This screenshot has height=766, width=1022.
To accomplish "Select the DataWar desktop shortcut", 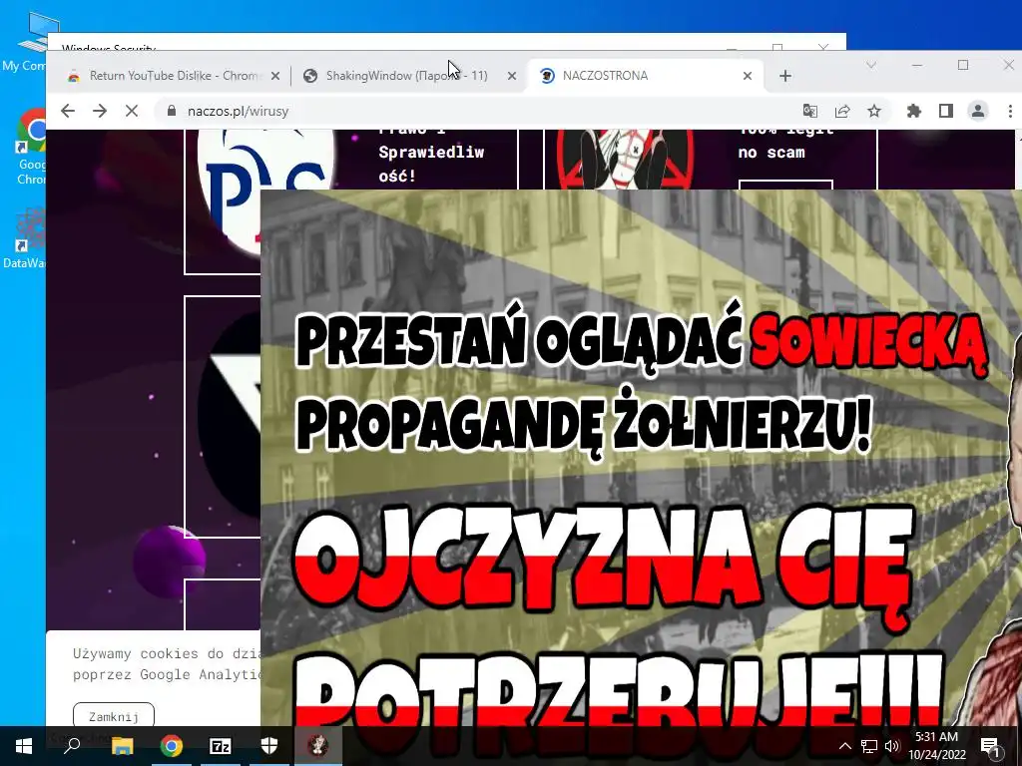I will coord(26,237).
